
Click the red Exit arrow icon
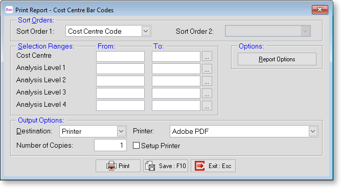200,166
